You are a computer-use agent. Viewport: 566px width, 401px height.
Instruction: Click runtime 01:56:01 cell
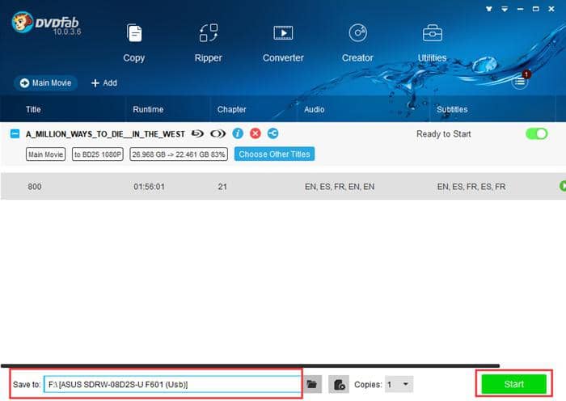point(149,187)
